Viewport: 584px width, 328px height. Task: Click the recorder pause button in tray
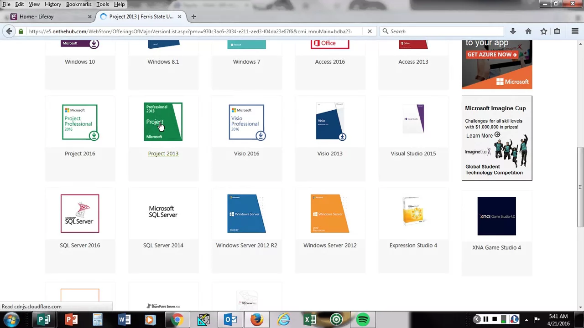click(486, 319)
